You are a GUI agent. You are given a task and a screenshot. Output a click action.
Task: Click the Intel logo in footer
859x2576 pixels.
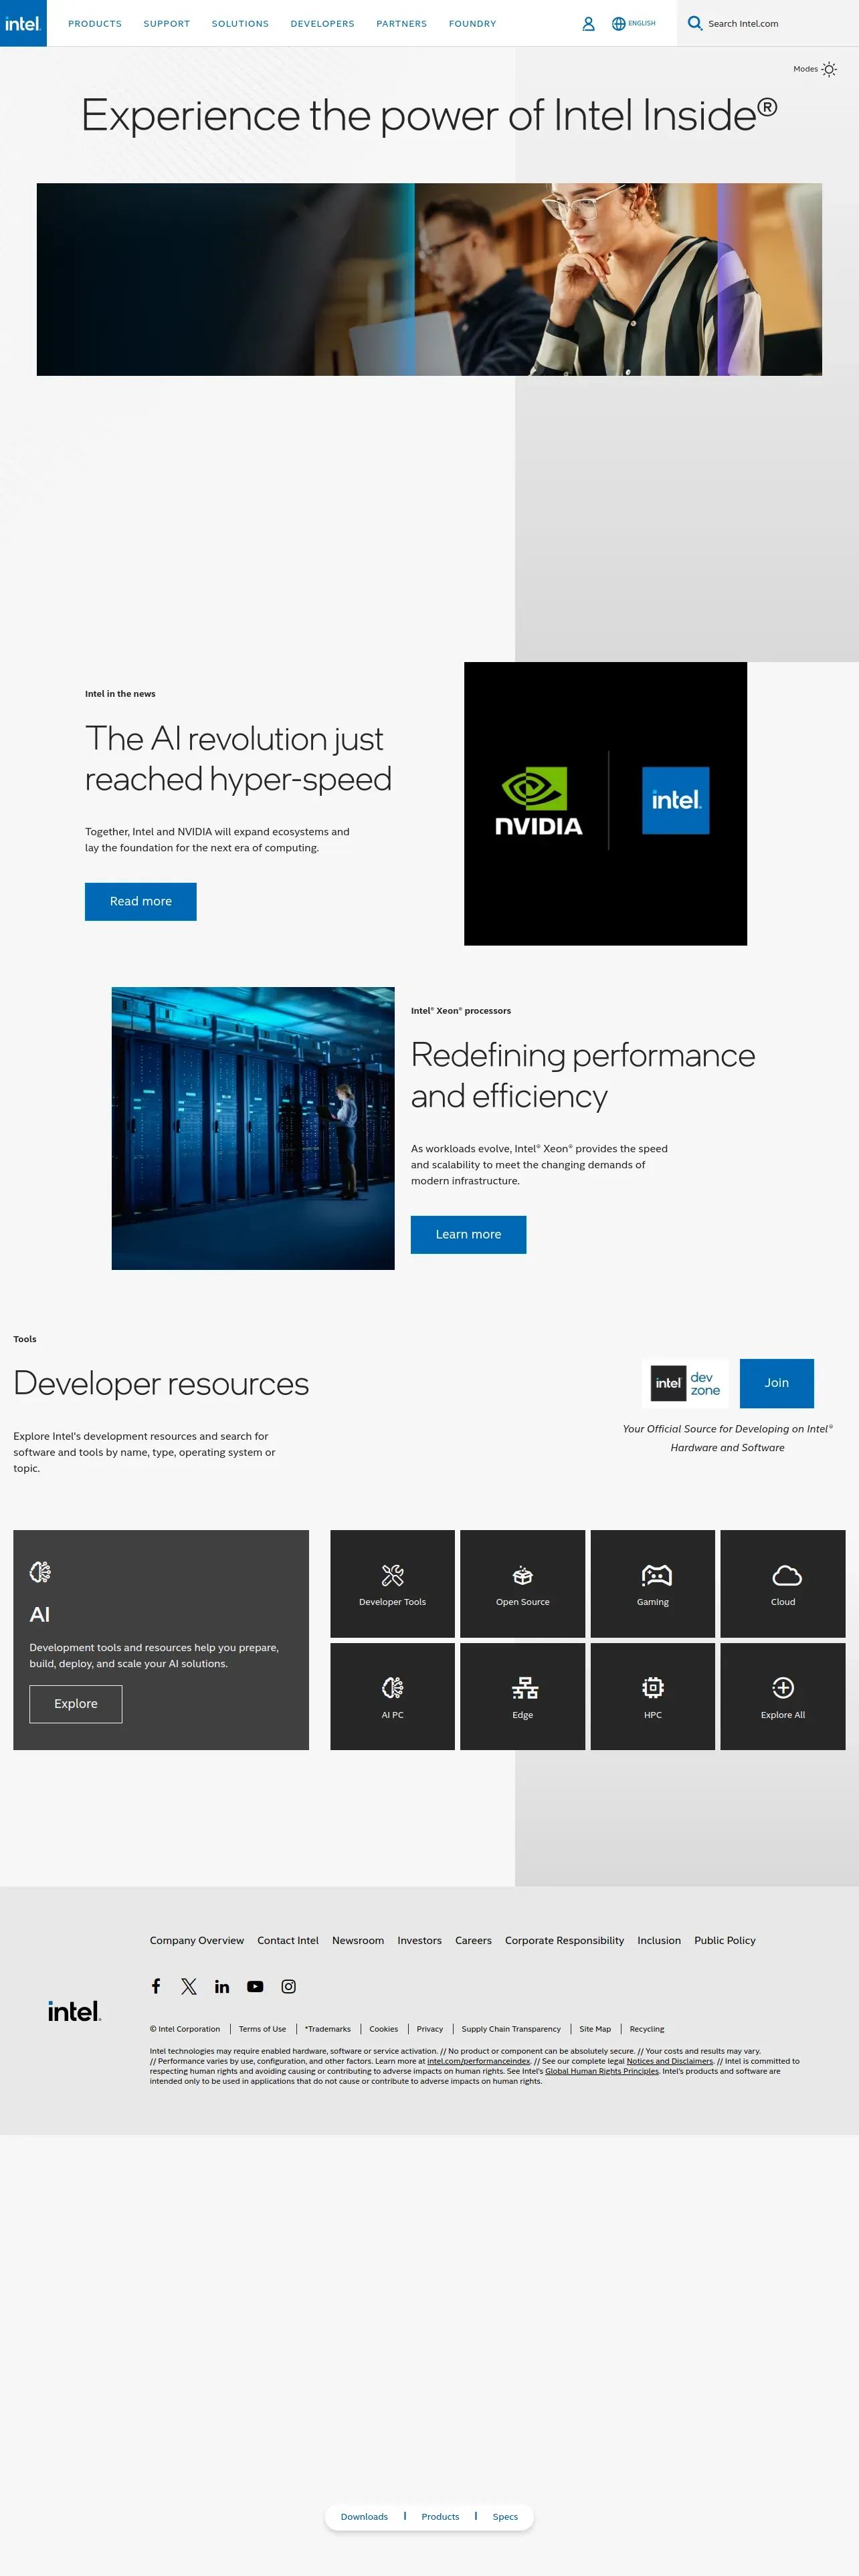(x=75, y=2011)
